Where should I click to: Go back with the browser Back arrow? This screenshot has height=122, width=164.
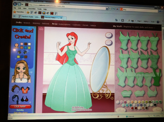click(x=15, y=4)
